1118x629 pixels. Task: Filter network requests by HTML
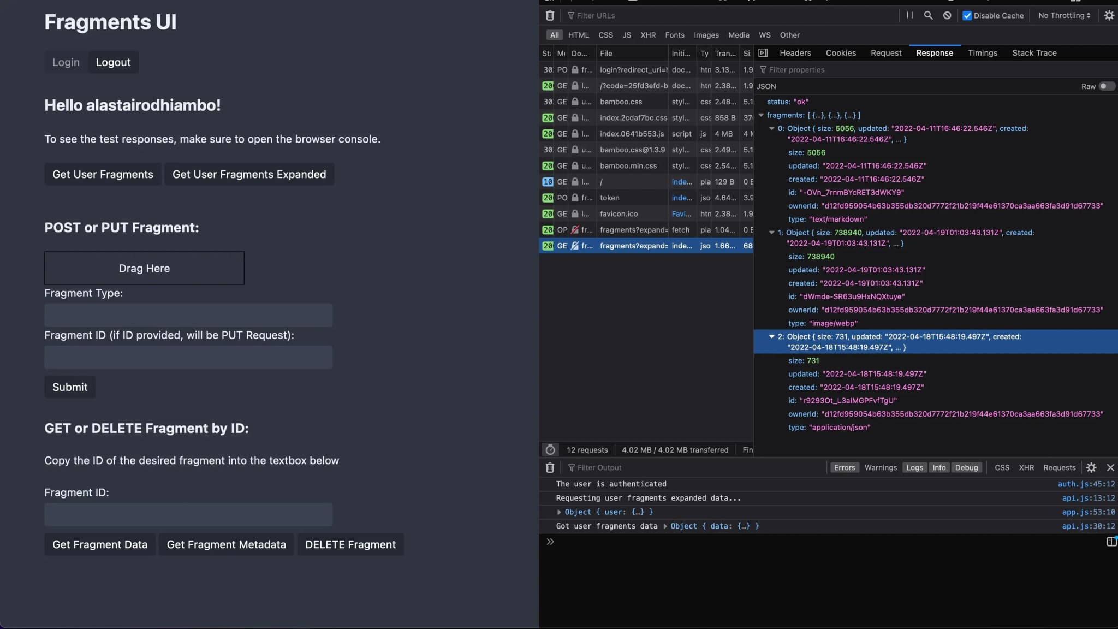[x=578, y=35]
